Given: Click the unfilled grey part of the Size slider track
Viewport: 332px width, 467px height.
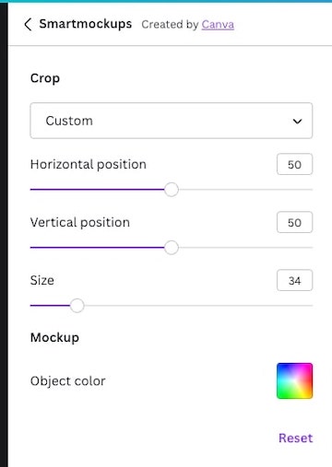Looking at the screenshot, I should (x=198, y=306).
